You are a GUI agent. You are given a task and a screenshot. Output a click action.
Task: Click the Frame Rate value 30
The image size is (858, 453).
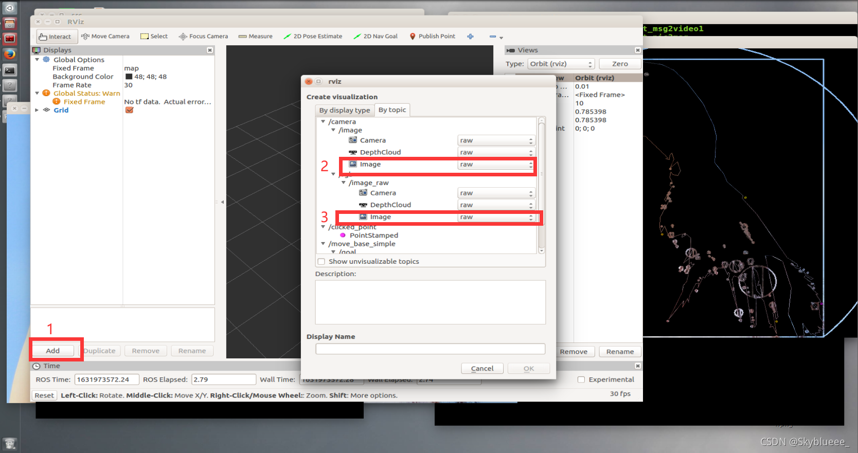click(128, 85)
